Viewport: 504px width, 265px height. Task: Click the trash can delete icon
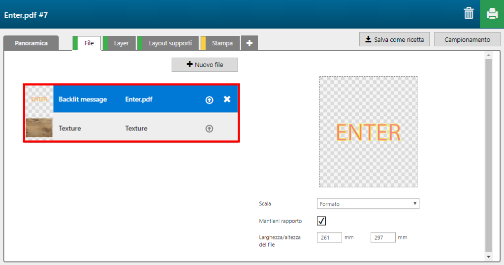pyautogui.click(x=469, y=13)
